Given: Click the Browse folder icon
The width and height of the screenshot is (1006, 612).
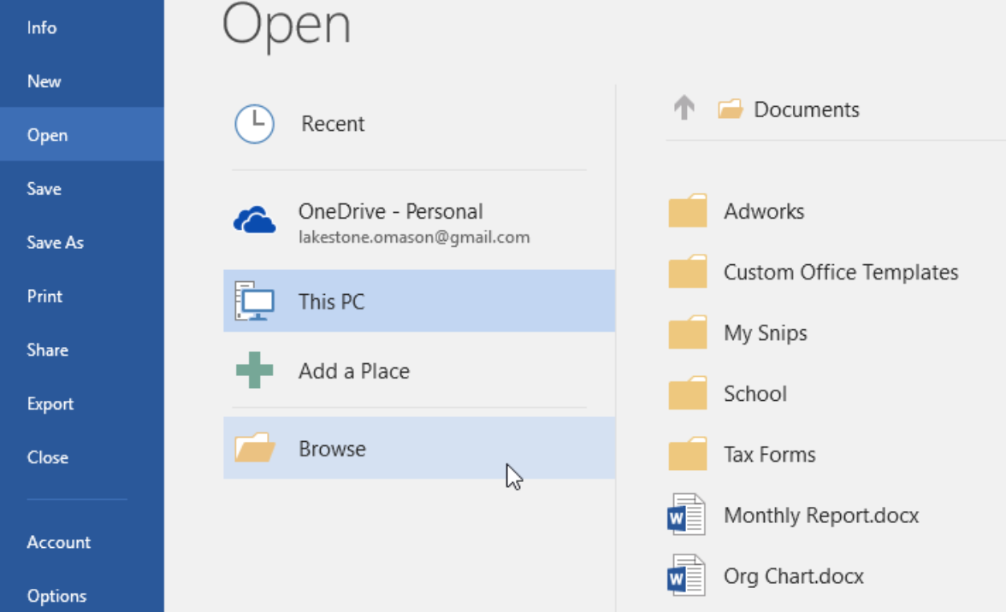Looking at the screenshot, I should click(x=254, y=448).
